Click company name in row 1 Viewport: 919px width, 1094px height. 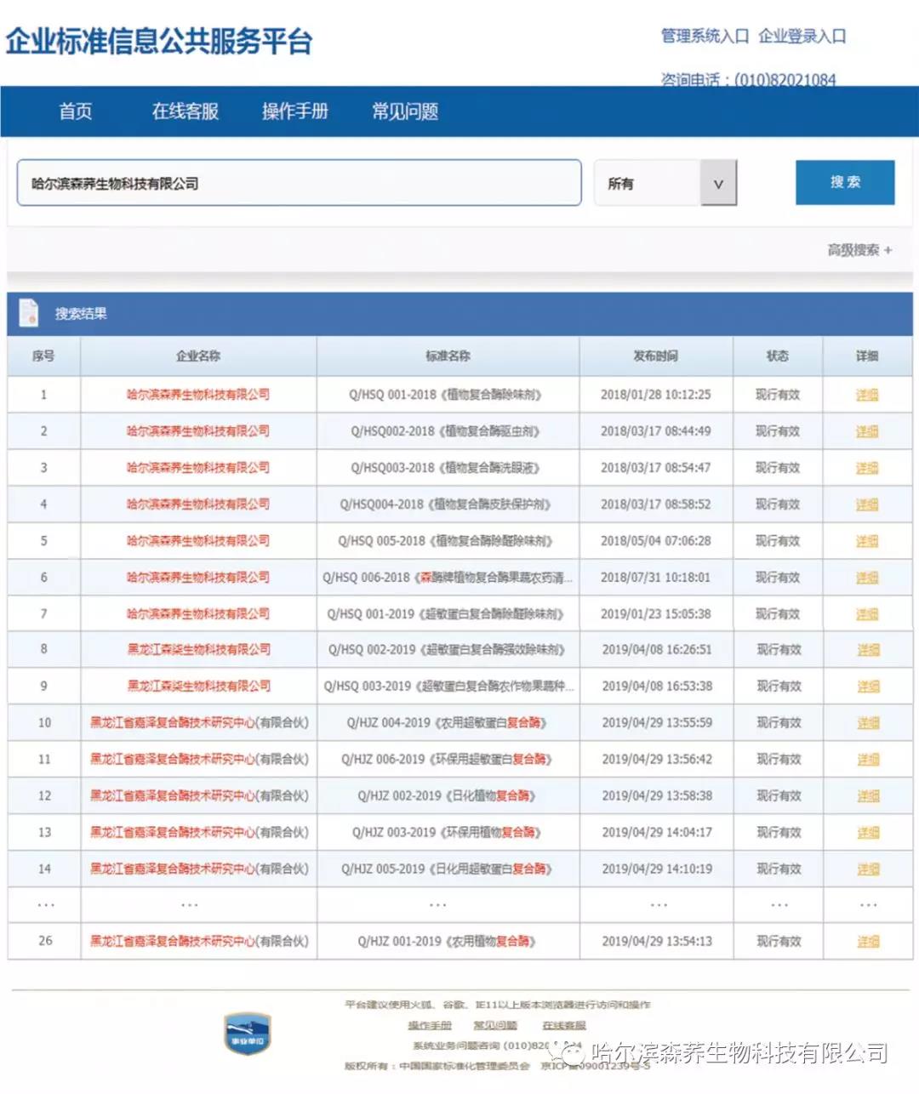pos(198,395)
